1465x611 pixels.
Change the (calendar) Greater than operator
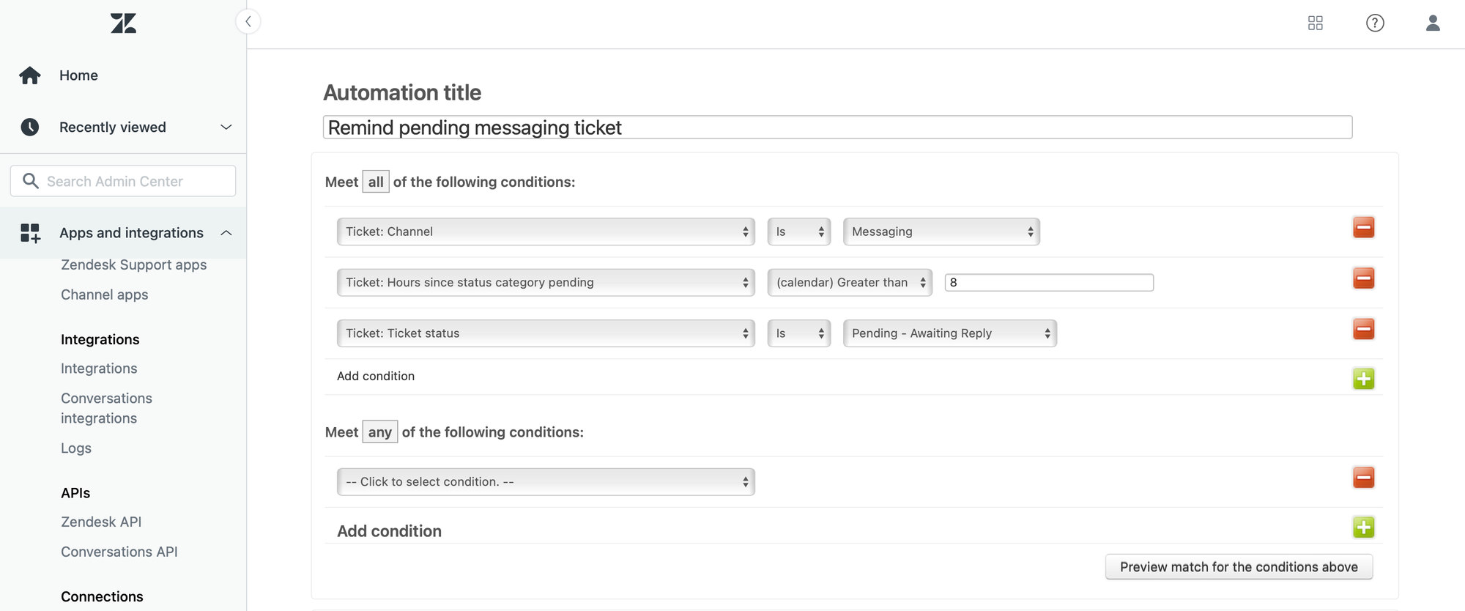(x=850, y=283)
